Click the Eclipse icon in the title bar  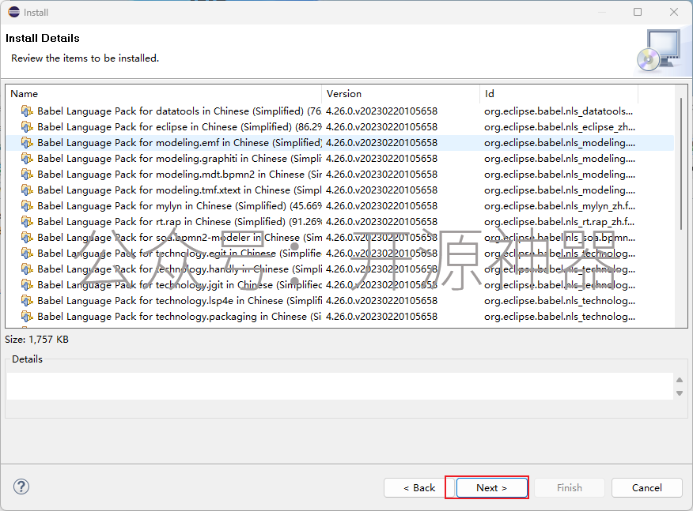(13, 12)
